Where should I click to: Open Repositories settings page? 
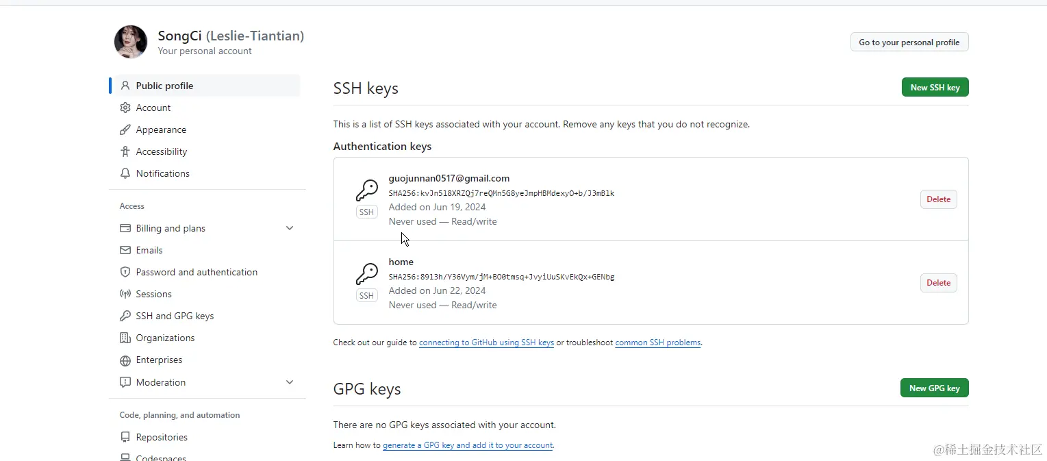click(x=162, y=437)
